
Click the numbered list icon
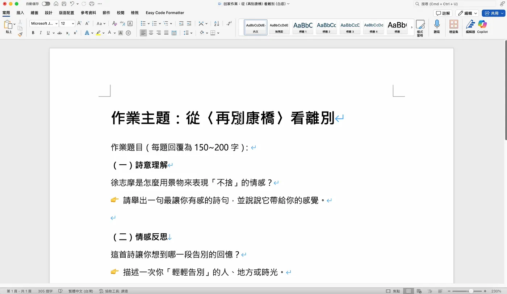click(x=154, y=23)
